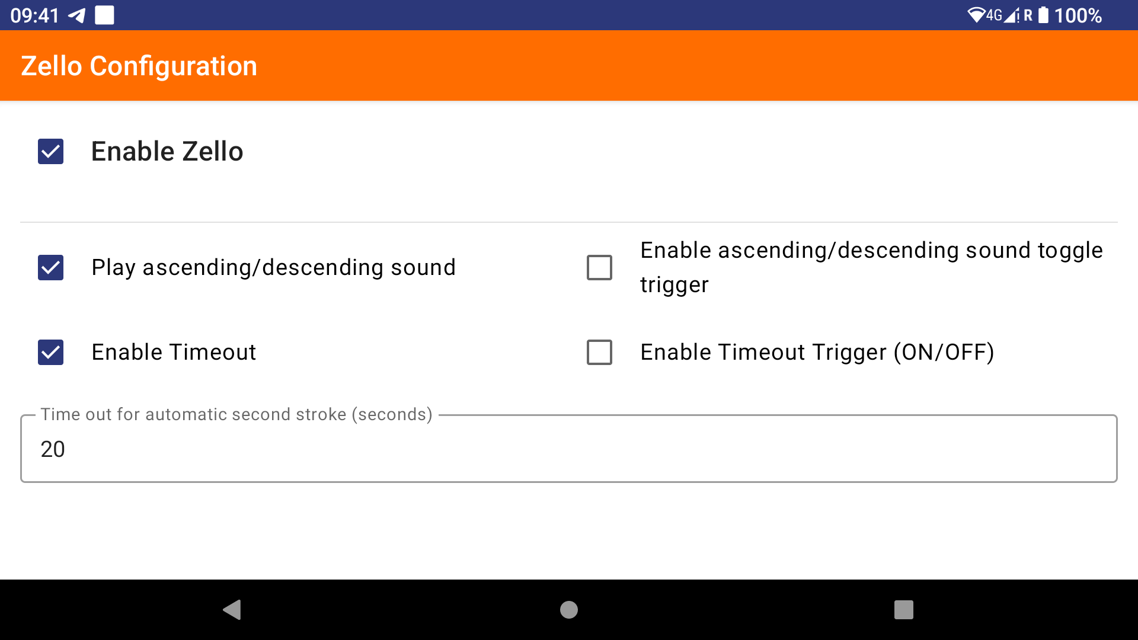Tap the 09:41 status bar clock
This screenshot has height=640, width=1138.
pos(34,15)
